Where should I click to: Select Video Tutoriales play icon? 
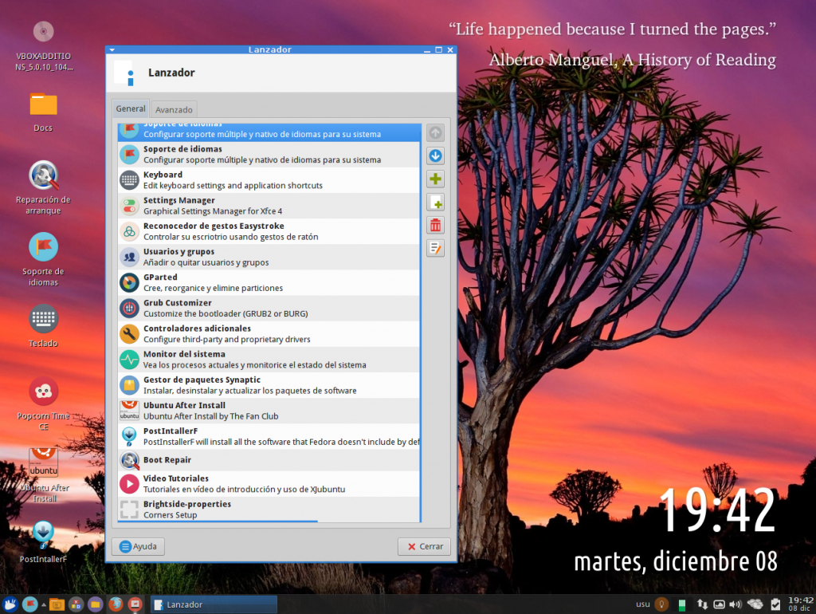[x=130, y=484]
